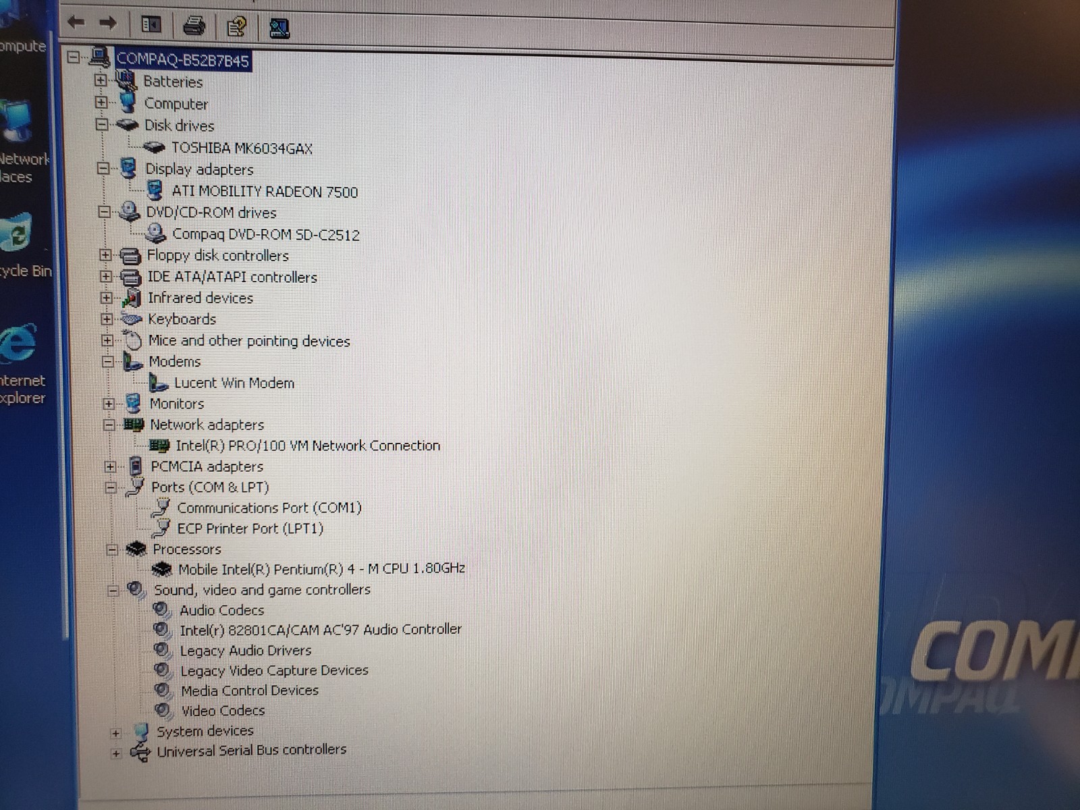The image size is (1080, 810).
Task: Click the DVD/CD-ROM drives disc icon
Action: (129, 212)
